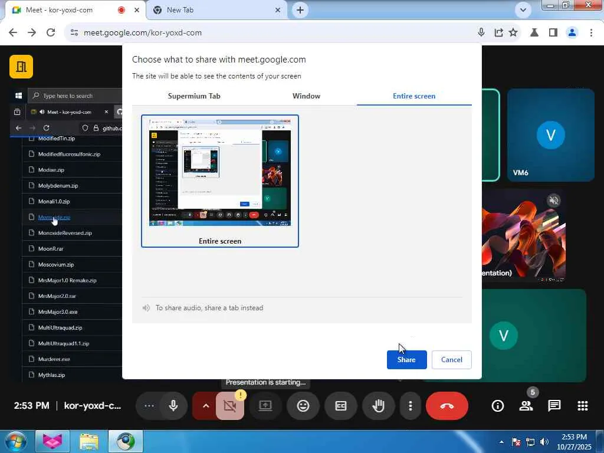Click MultiUltraquad.zip file entry
The height and width of the screenshot is (453, 604).
[x=60, y=327]
